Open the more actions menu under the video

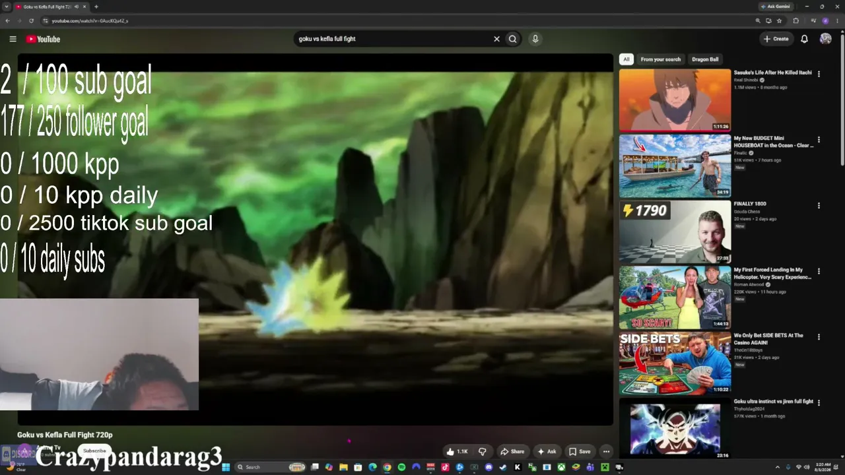pyautogui.click(x=606, y=452)
